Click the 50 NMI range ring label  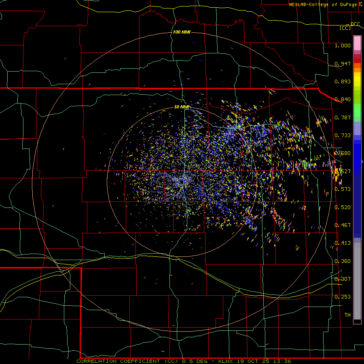182,107
